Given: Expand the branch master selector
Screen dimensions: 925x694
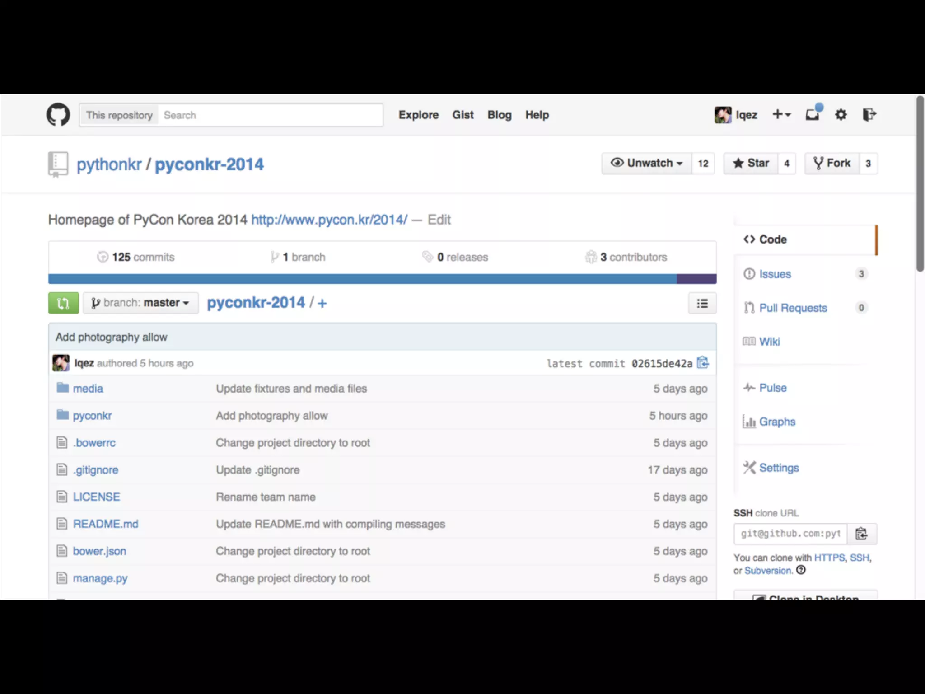Looking at the screenshot, I should point(140,303).
